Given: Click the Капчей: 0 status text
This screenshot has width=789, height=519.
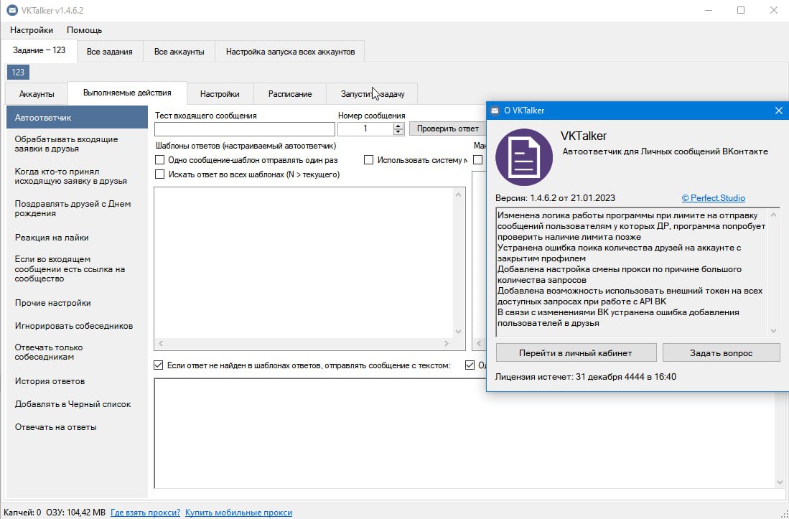Looking at the screenshot, I should tap(23, 513).
